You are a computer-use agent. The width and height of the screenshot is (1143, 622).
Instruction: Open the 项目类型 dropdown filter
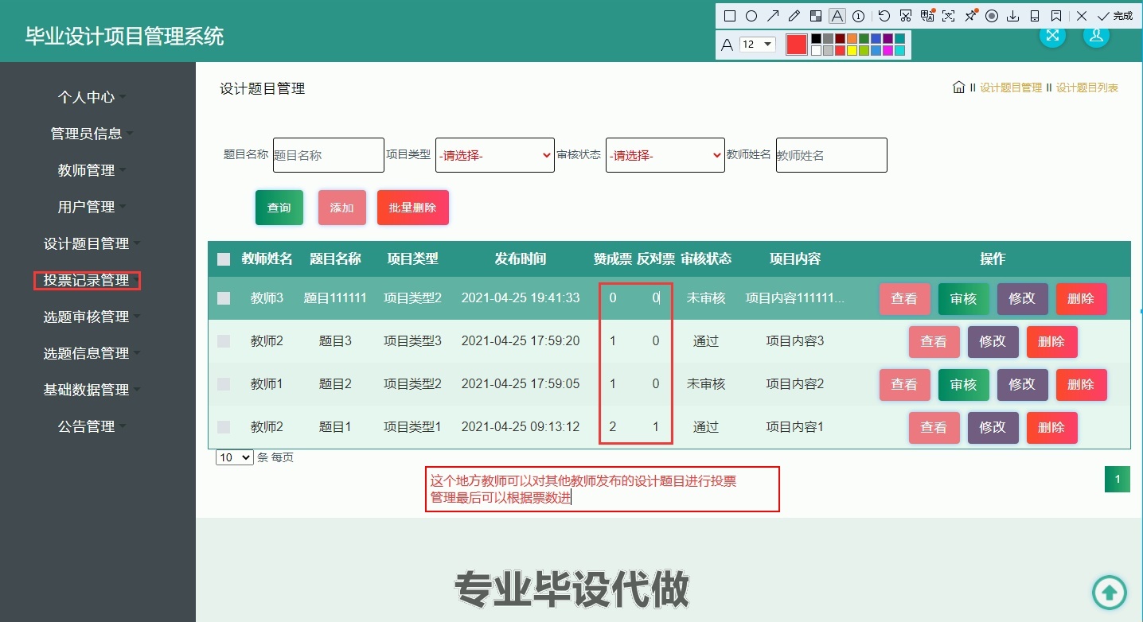[495, 155]
